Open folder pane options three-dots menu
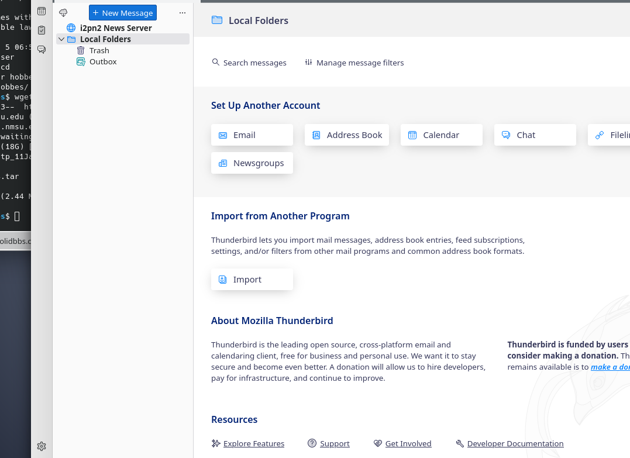The height and width of the screenshot is (458, 630). pos(183,13)
